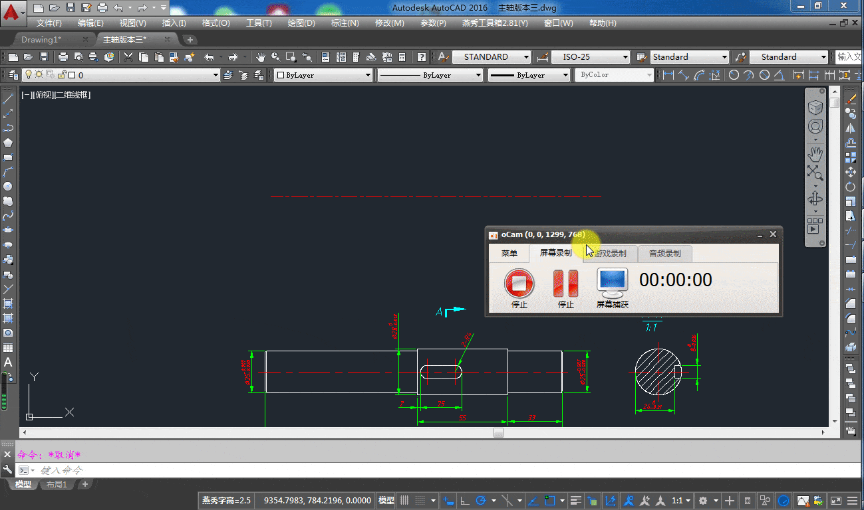Click the Pan hand toolbar icon

click(x=261, y=57)
